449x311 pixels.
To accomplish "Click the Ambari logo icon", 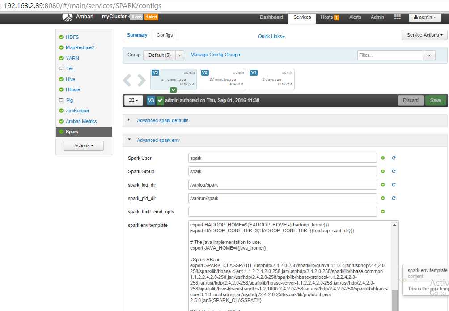I will (67, 17).
